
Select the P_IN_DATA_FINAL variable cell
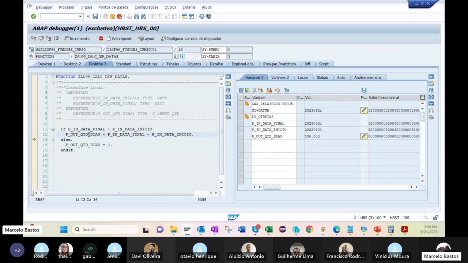[x=274, y=123]
